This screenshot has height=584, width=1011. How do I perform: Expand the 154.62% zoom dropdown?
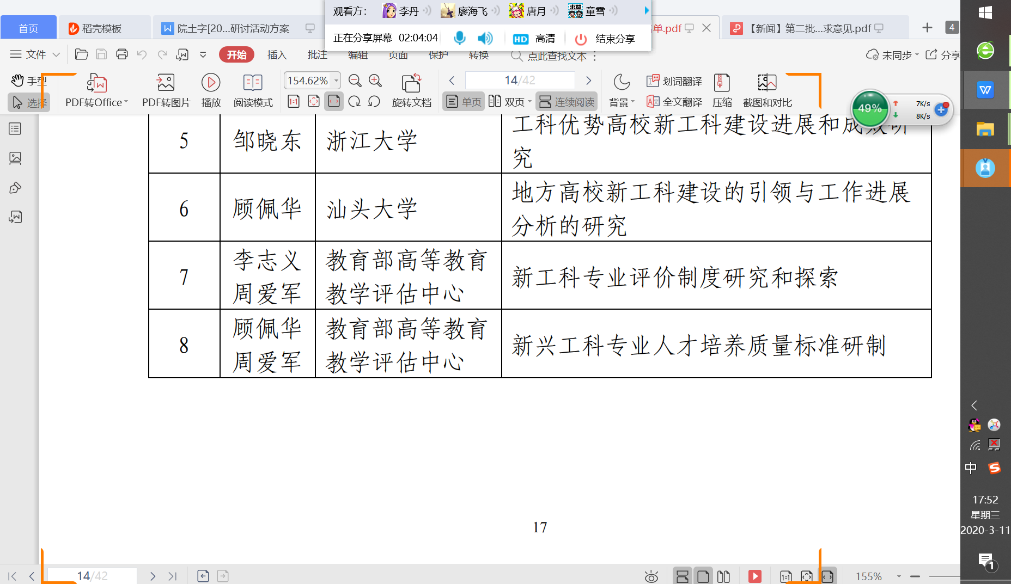(x=337, y=81)
